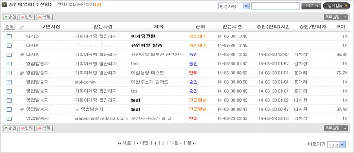Check the box for mail received 01:42
This screenshot has width=354, height=153.
click(9, 64)
